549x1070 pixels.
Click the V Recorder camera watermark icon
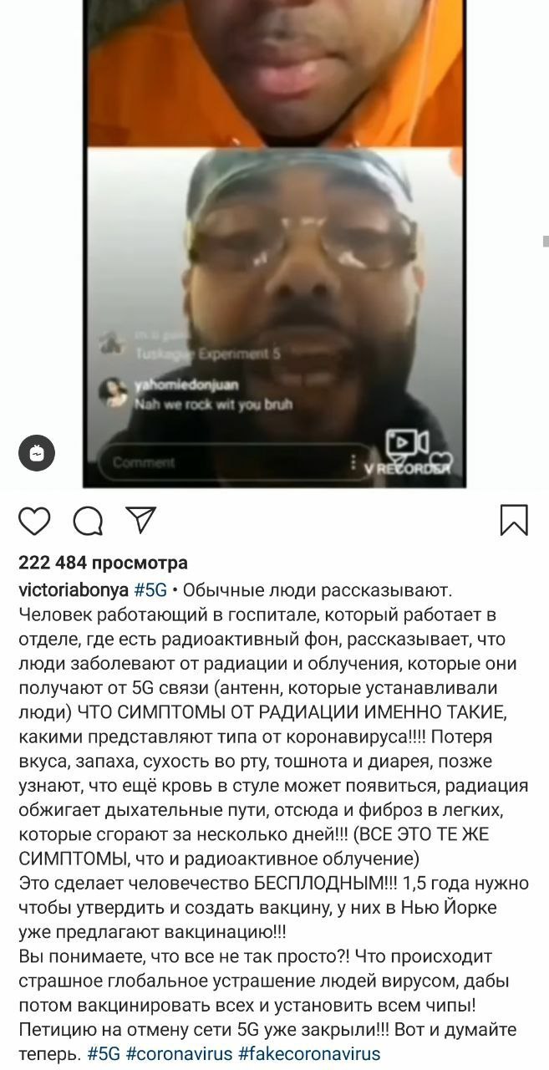coord(406,444)
